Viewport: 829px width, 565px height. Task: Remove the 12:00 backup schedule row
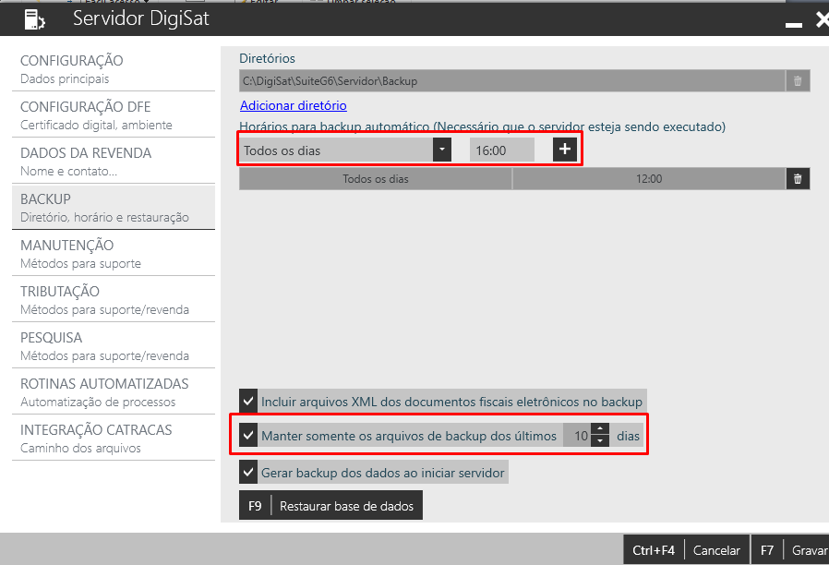point(798,179)
